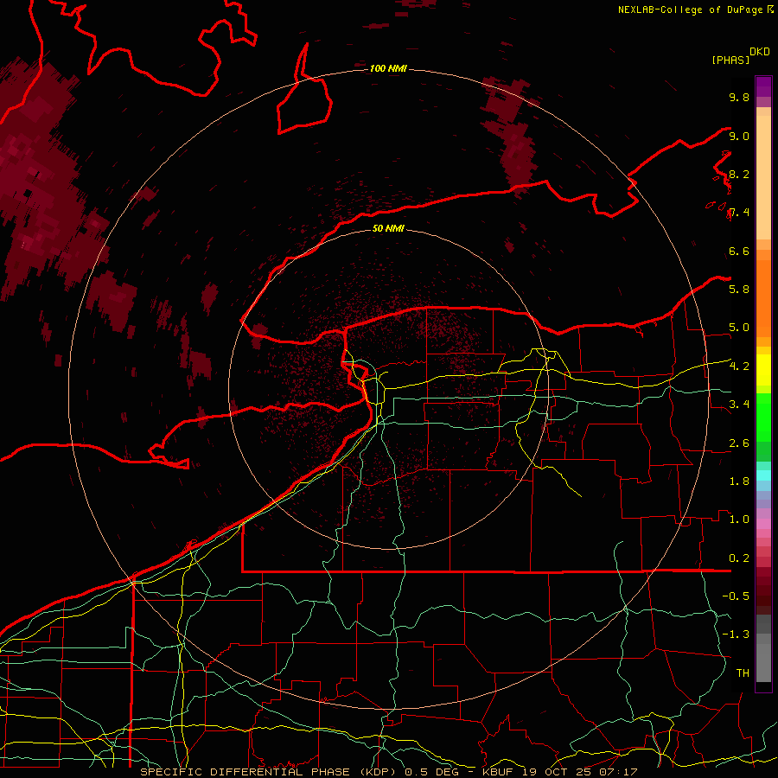Screen dimensions: 778x778
Task: Pick the purple top segment of color bar
Action: [763, 86]
